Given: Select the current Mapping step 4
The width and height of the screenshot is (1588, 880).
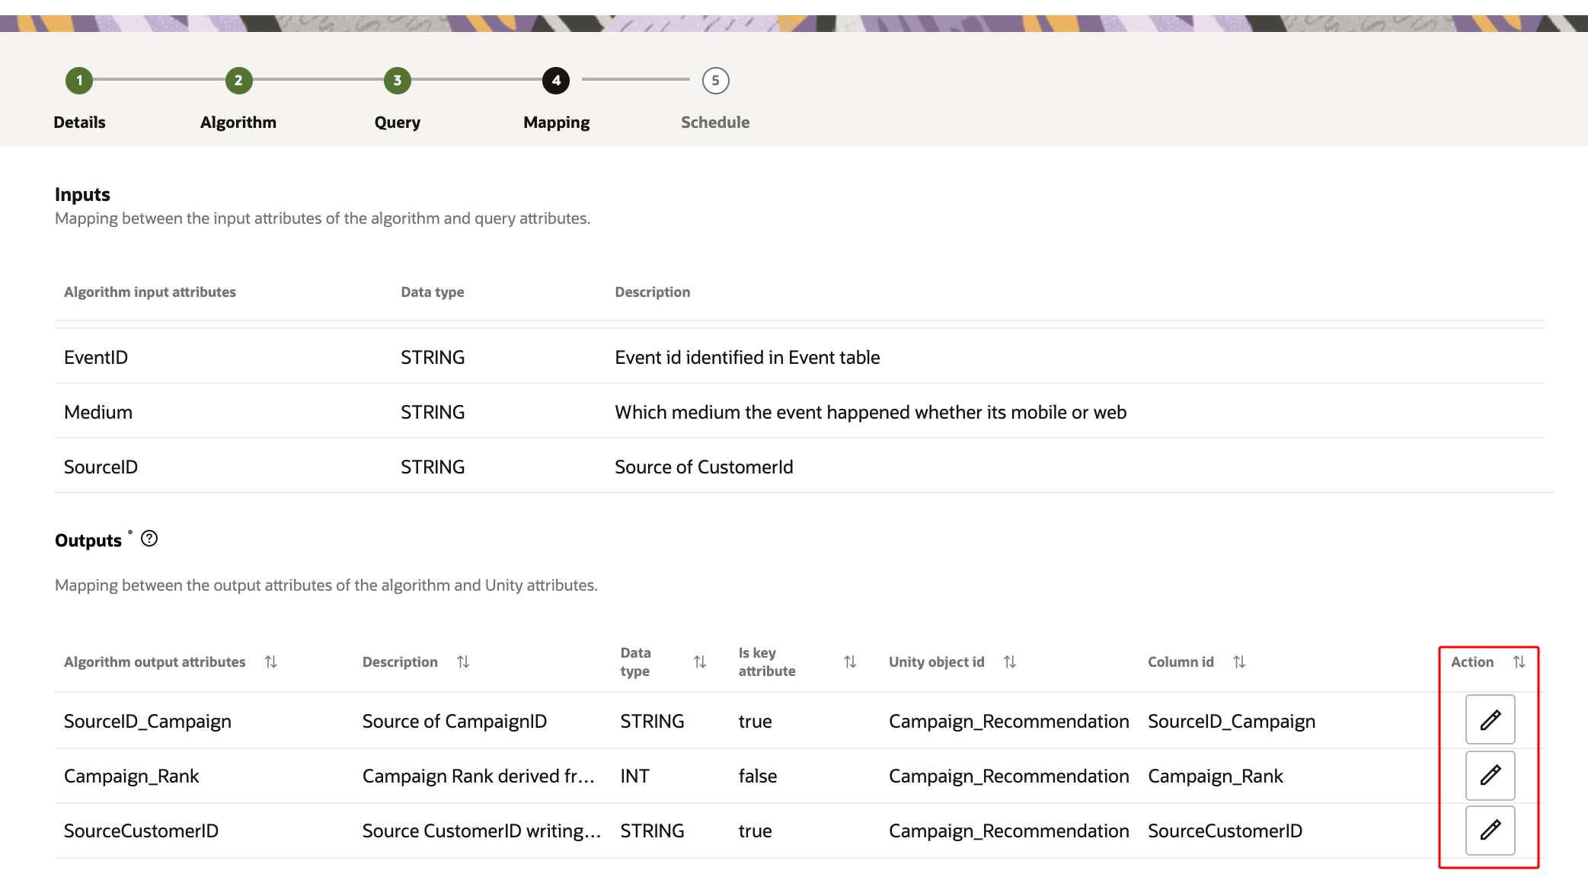Looking at the screenshot, I should click(556, 81).
